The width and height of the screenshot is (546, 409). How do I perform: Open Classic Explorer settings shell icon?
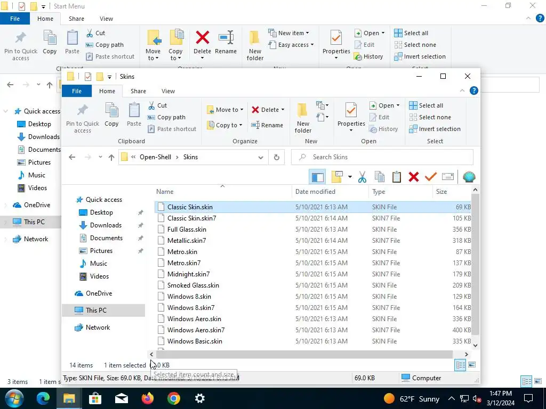469,177
